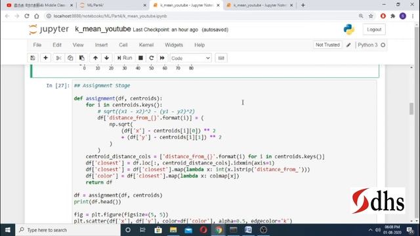
Task: Click the taskbar search box
Action: [68, 230]
